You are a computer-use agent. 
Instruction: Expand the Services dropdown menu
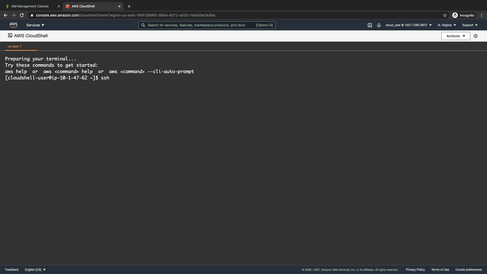[x=35, y=25]
